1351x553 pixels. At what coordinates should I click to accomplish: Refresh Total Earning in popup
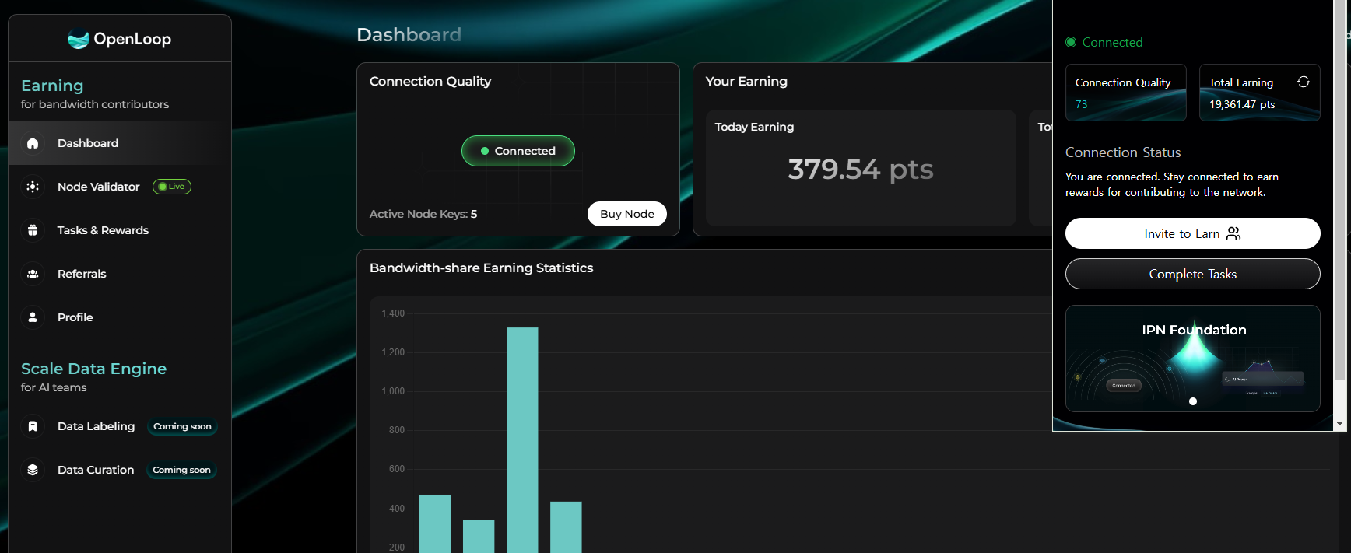(x=1304, y=82)
